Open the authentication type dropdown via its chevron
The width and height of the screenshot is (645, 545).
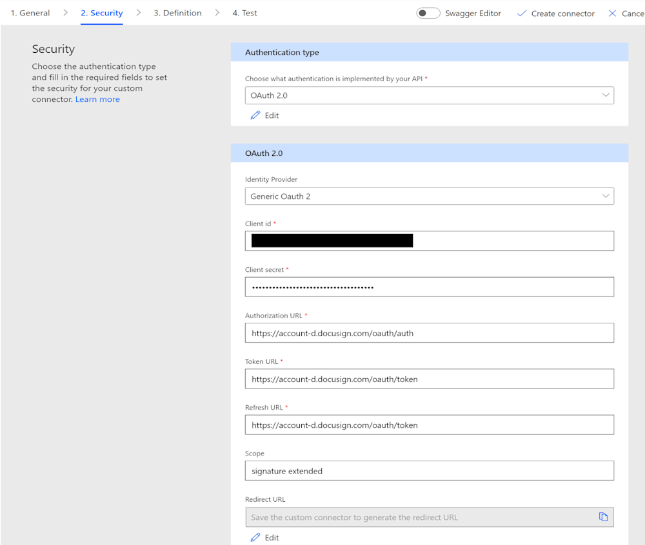606,95
